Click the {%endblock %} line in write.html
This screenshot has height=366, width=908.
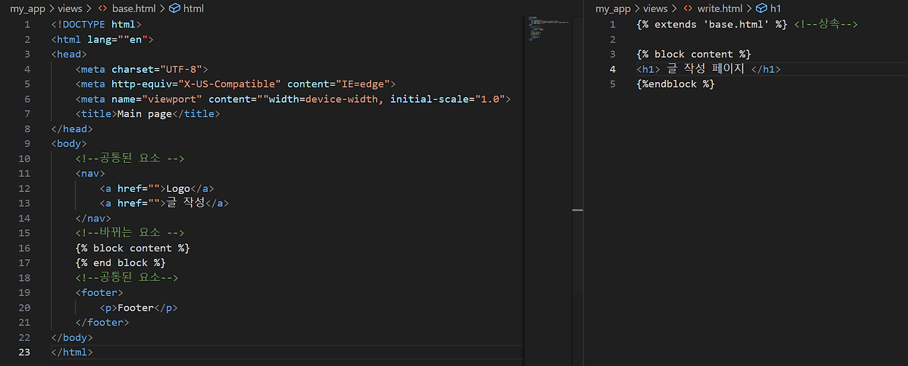click(x=675, y=84)
